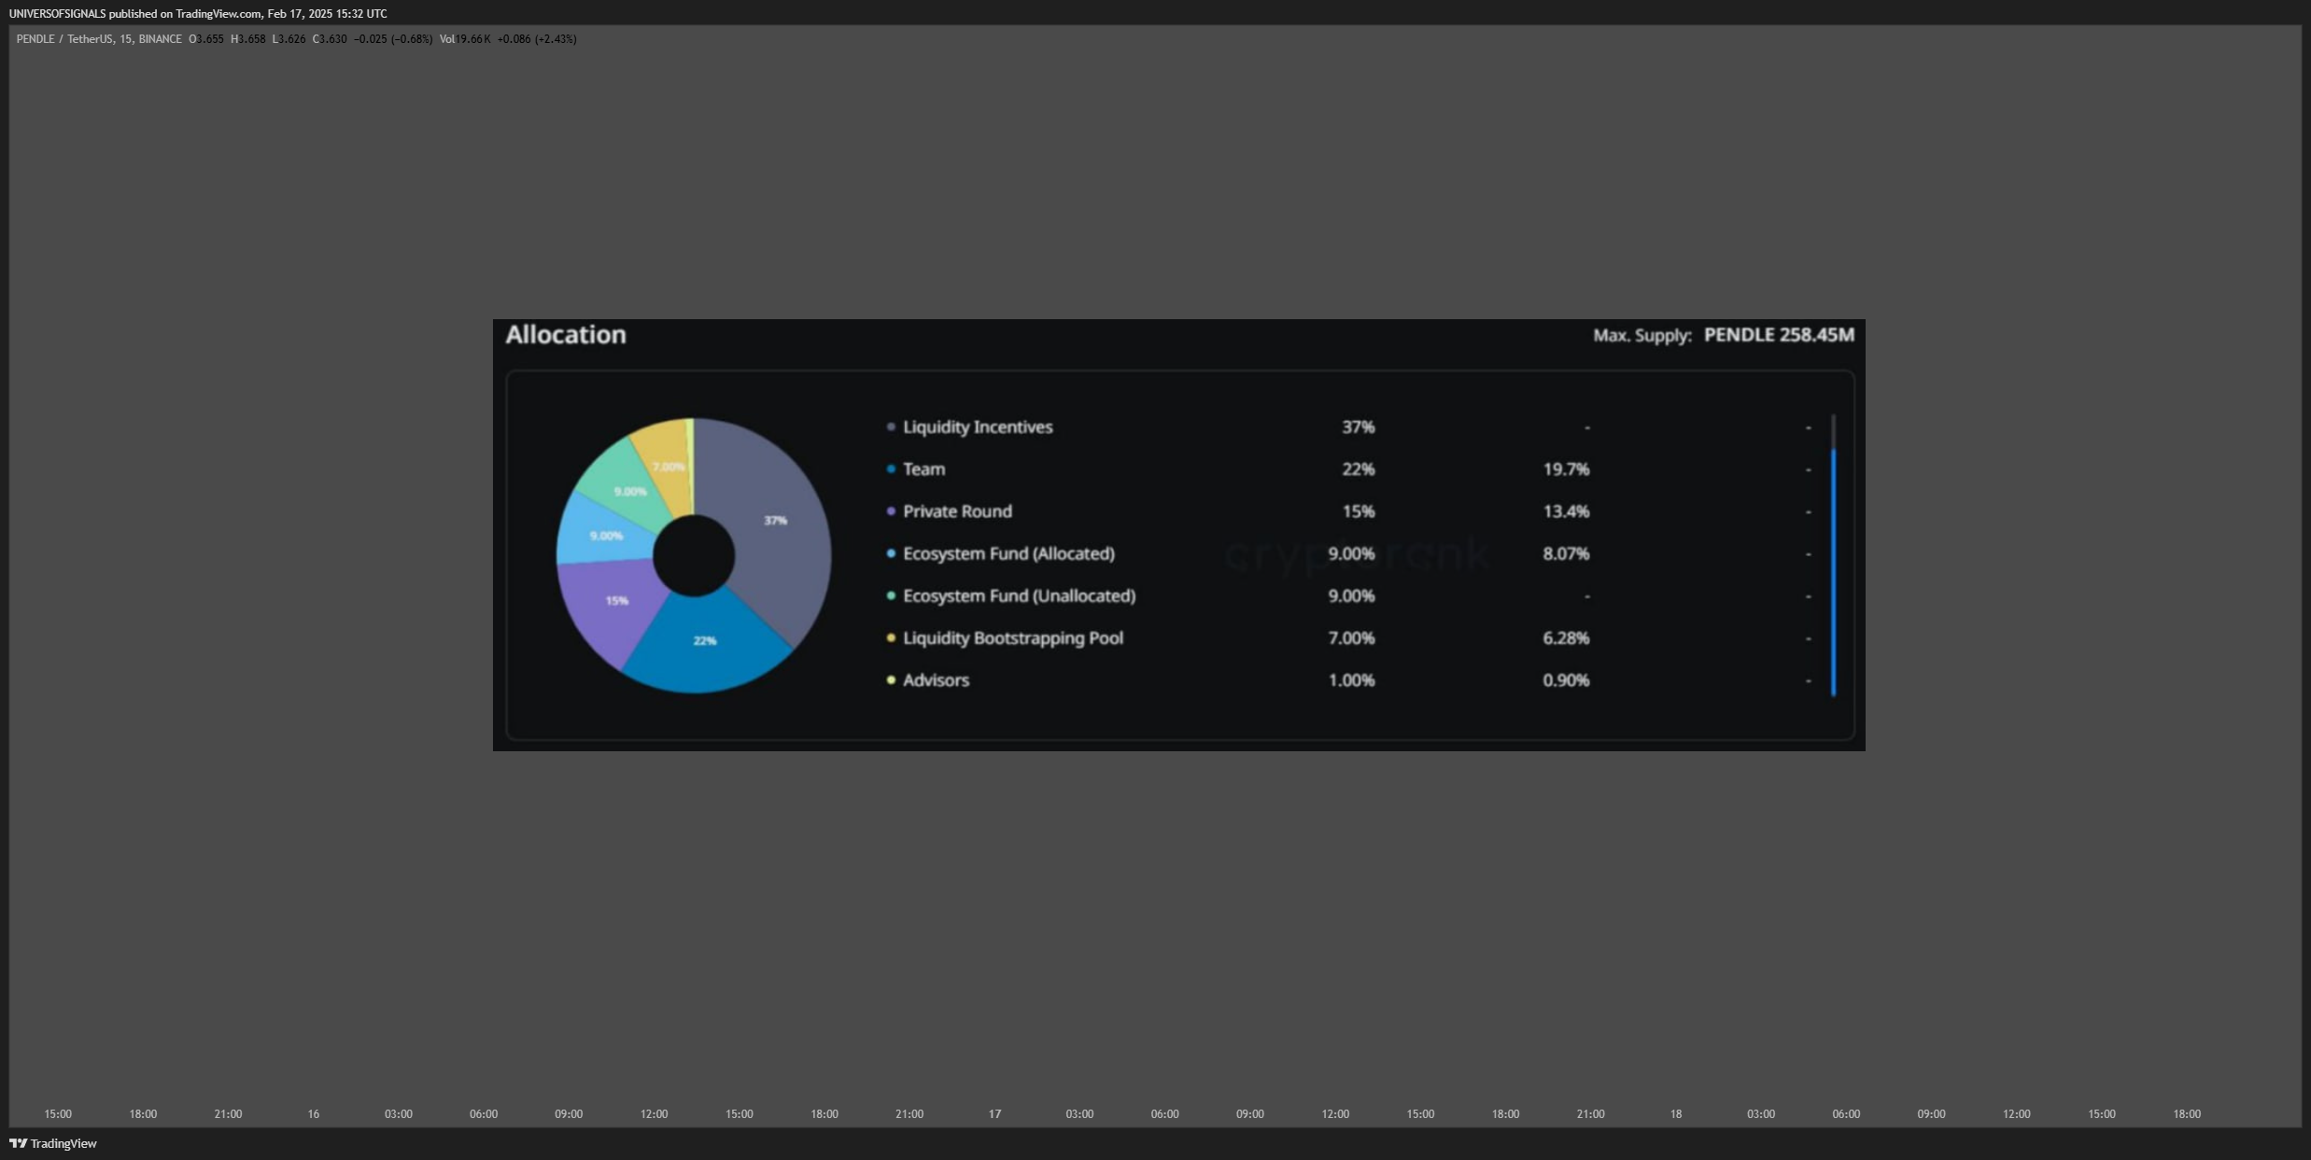
Task: Click the Private Round legend dot
Action: (891, 511)
